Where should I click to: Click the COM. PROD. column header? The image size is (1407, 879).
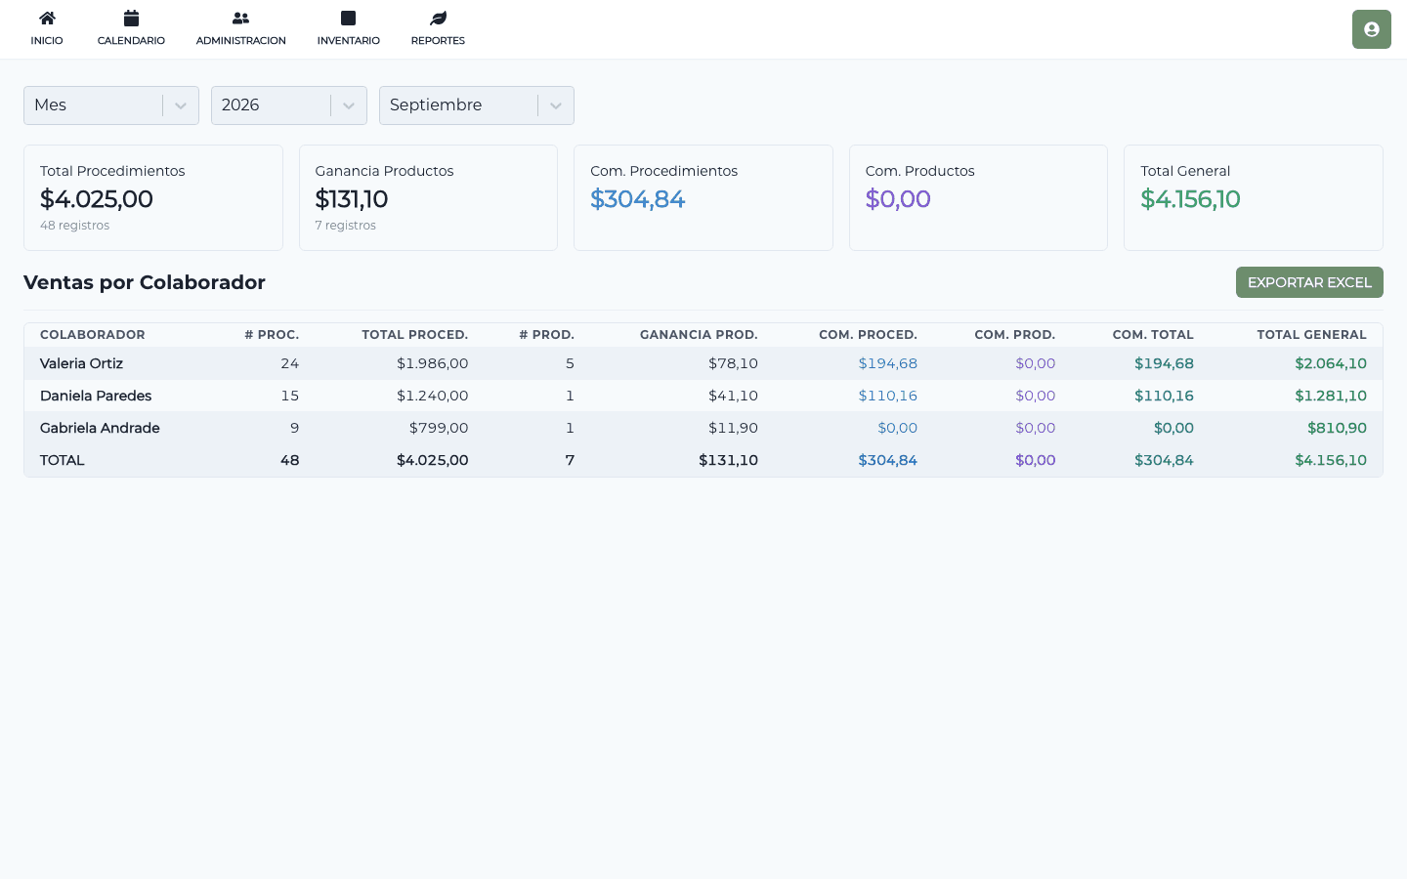1014,335
